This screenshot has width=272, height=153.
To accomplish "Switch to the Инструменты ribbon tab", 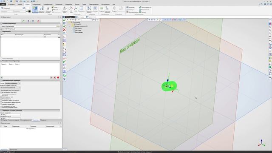I will 105,4.
